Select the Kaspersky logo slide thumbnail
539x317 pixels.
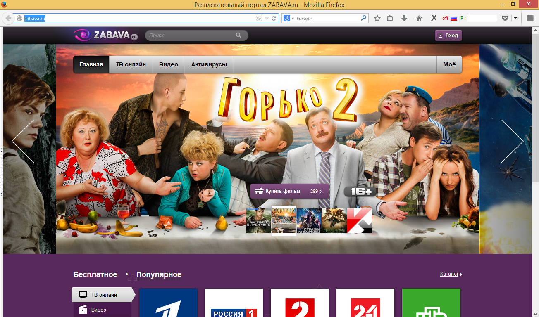tap(360, 221)
